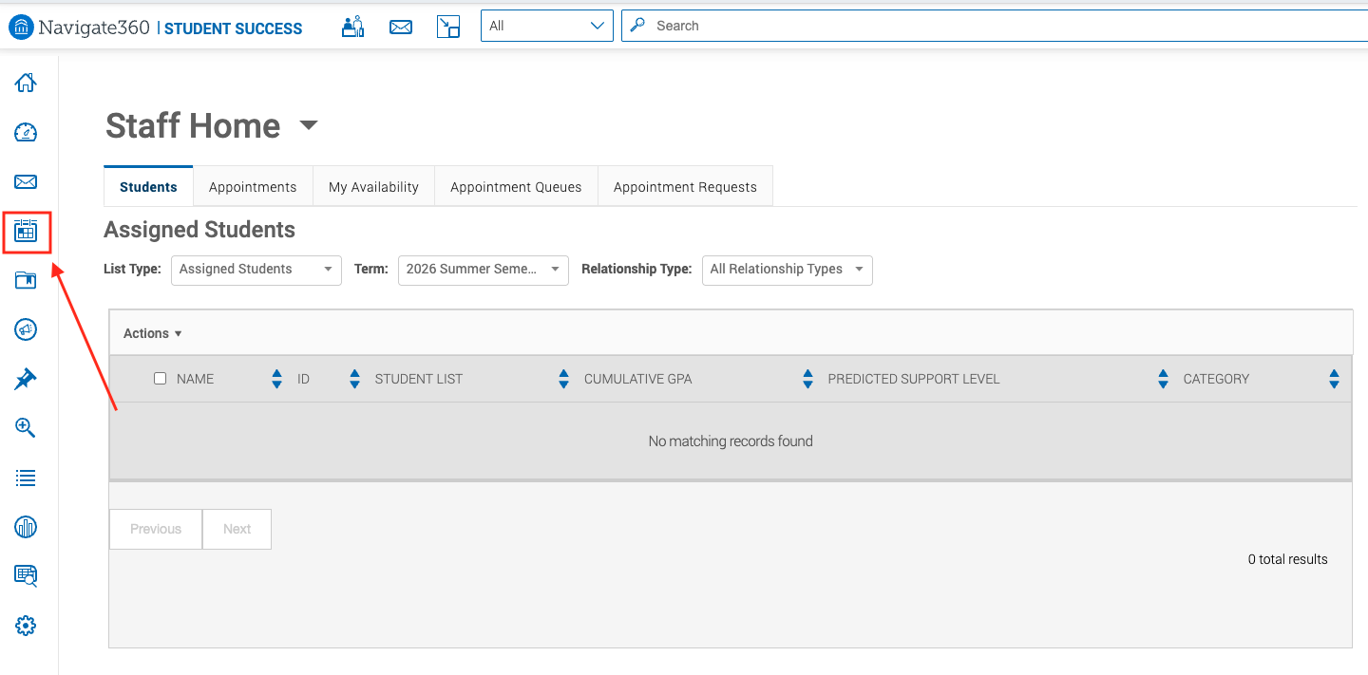Screen dimensions: 1368x675
Task: Expand the Actions menu
Action: [x=152, y=333]
